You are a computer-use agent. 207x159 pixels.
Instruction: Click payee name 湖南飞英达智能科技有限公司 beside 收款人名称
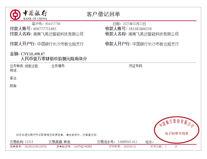click(x=153, y=34)
